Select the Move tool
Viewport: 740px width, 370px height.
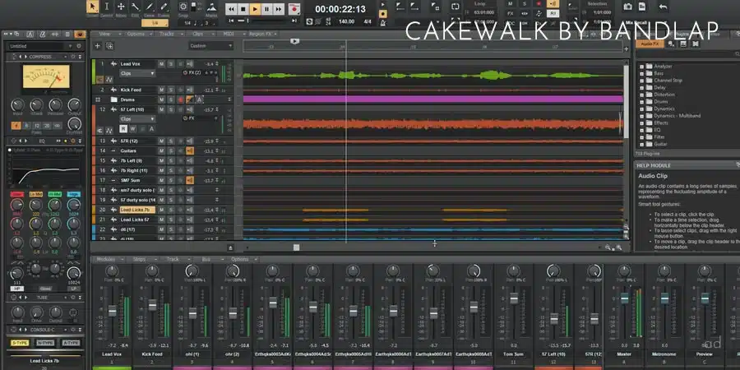coord(121,7)
